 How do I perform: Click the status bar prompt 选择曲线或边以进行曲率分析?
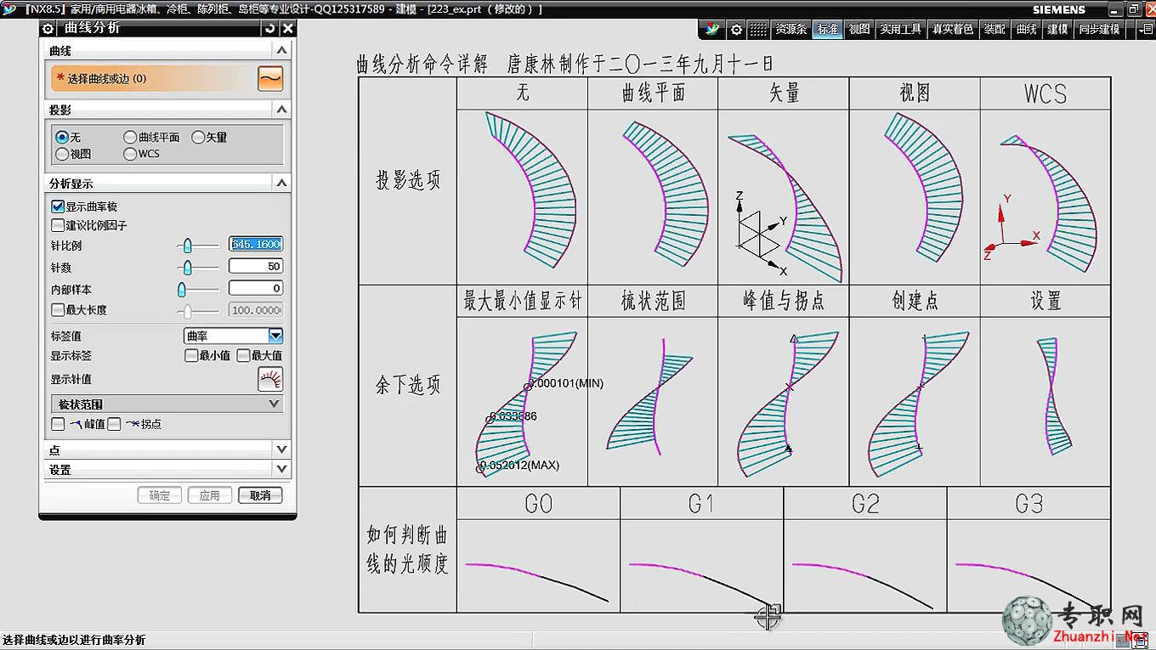[74, 640]
